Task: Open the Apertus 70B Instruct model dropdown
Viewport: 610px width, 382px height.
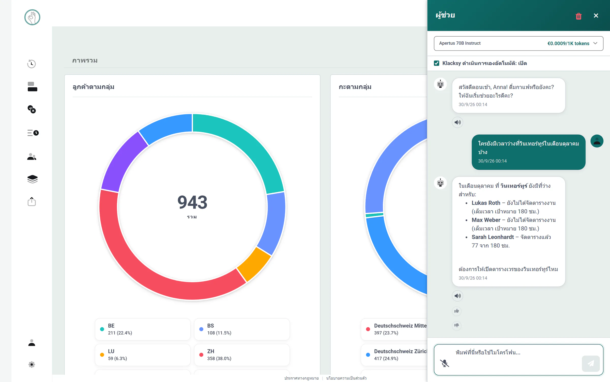Action: (x=518, y=43)
